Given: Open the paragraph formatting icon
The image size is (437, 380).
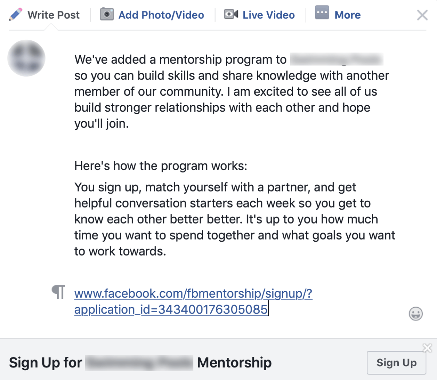Looking at the screenshot, I should (58, 292).
